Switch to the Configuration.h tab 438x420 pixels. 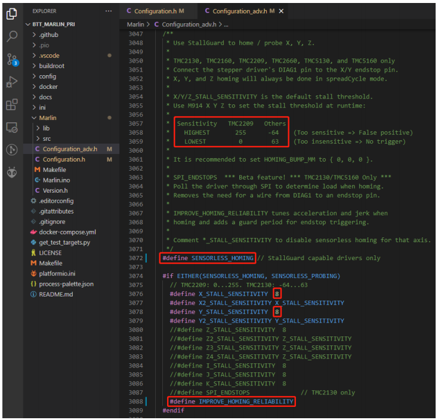coord(155,11)
